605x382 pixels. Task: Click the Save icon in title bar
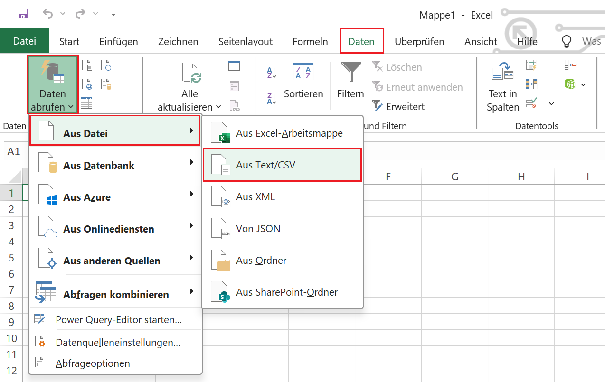pos(23,14)
